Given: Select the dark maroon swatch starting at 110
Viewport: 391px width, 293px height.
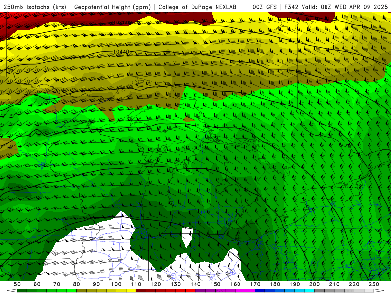Looking at the screenshot, I should tap(141, 291).
